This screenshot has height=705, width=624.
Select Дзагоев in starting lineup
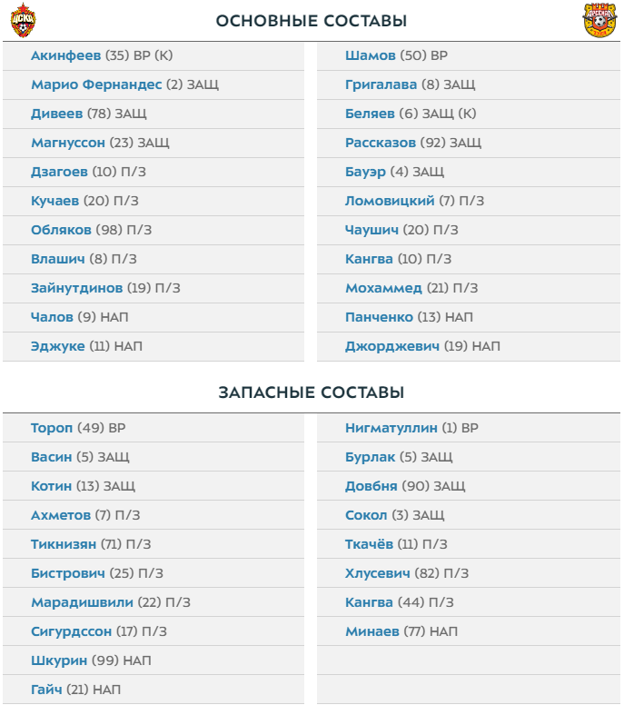59,172
